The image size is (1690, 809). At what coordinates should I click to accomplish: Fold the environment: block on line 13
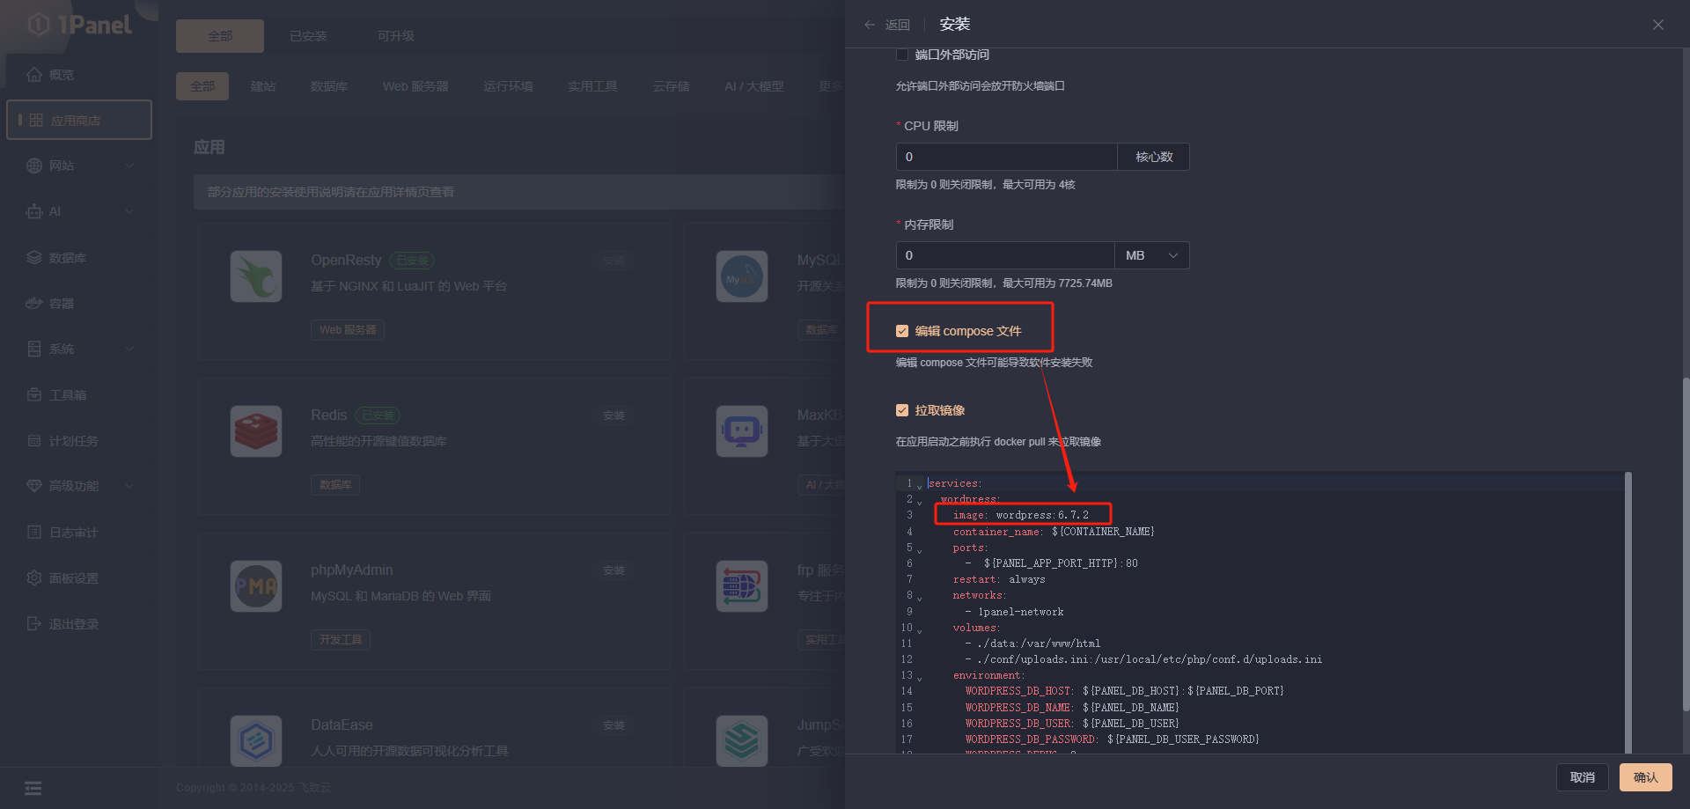tap(920, 677)
